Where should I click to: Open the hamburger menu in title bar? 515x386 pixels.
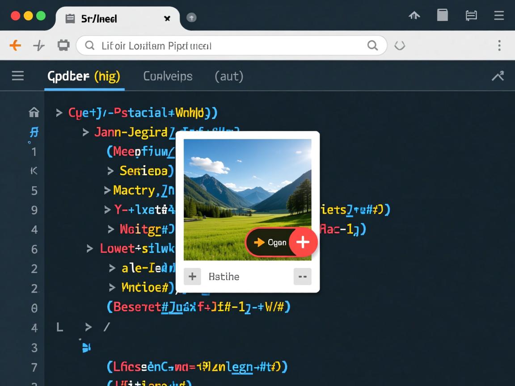point(499,16)
